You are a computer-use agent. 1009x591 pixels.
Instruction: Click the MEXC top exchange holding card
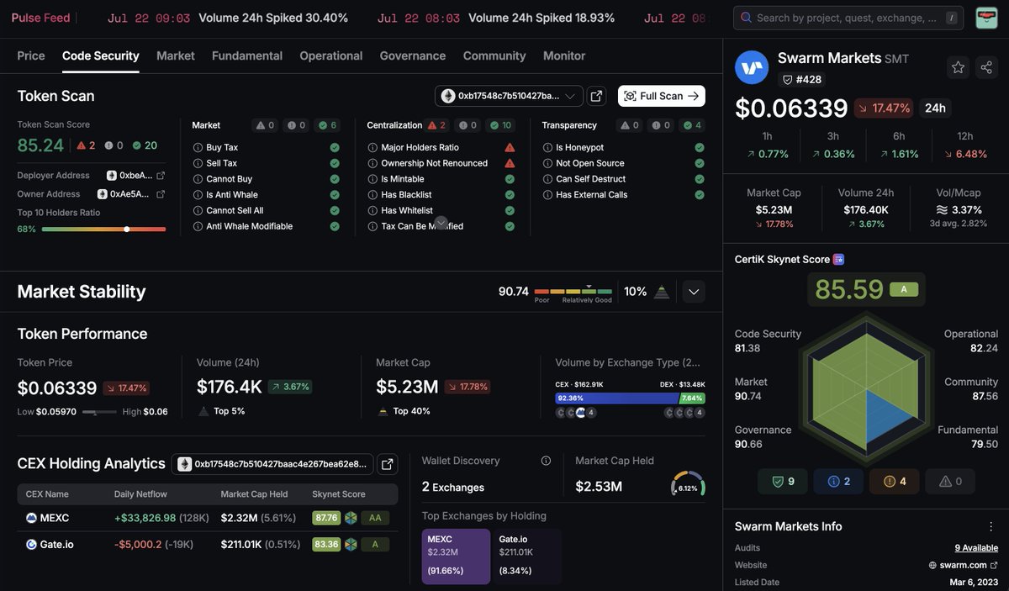(x=456, y=557)
